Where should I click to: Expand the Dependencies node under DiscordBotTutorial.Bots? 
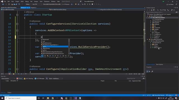(x=150, y=21)
